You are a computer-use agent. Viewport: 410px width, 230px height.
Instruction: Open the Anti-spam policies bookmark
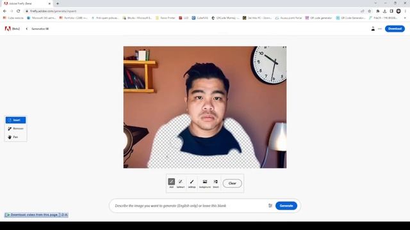point(105,18)
